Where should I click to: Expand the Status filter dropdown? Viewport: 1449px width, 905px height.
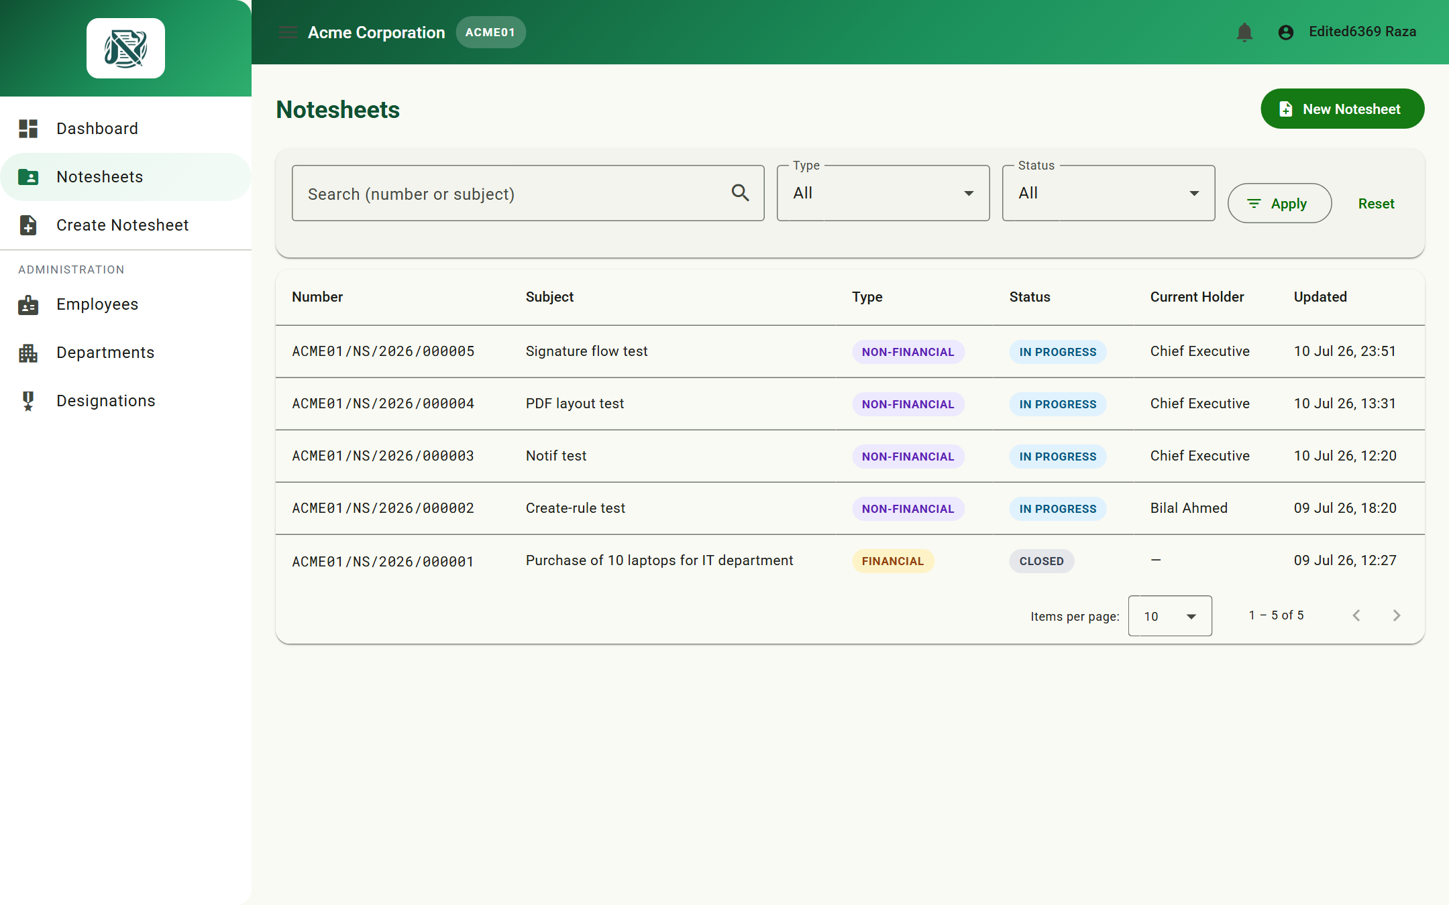tap(1108, 193)
